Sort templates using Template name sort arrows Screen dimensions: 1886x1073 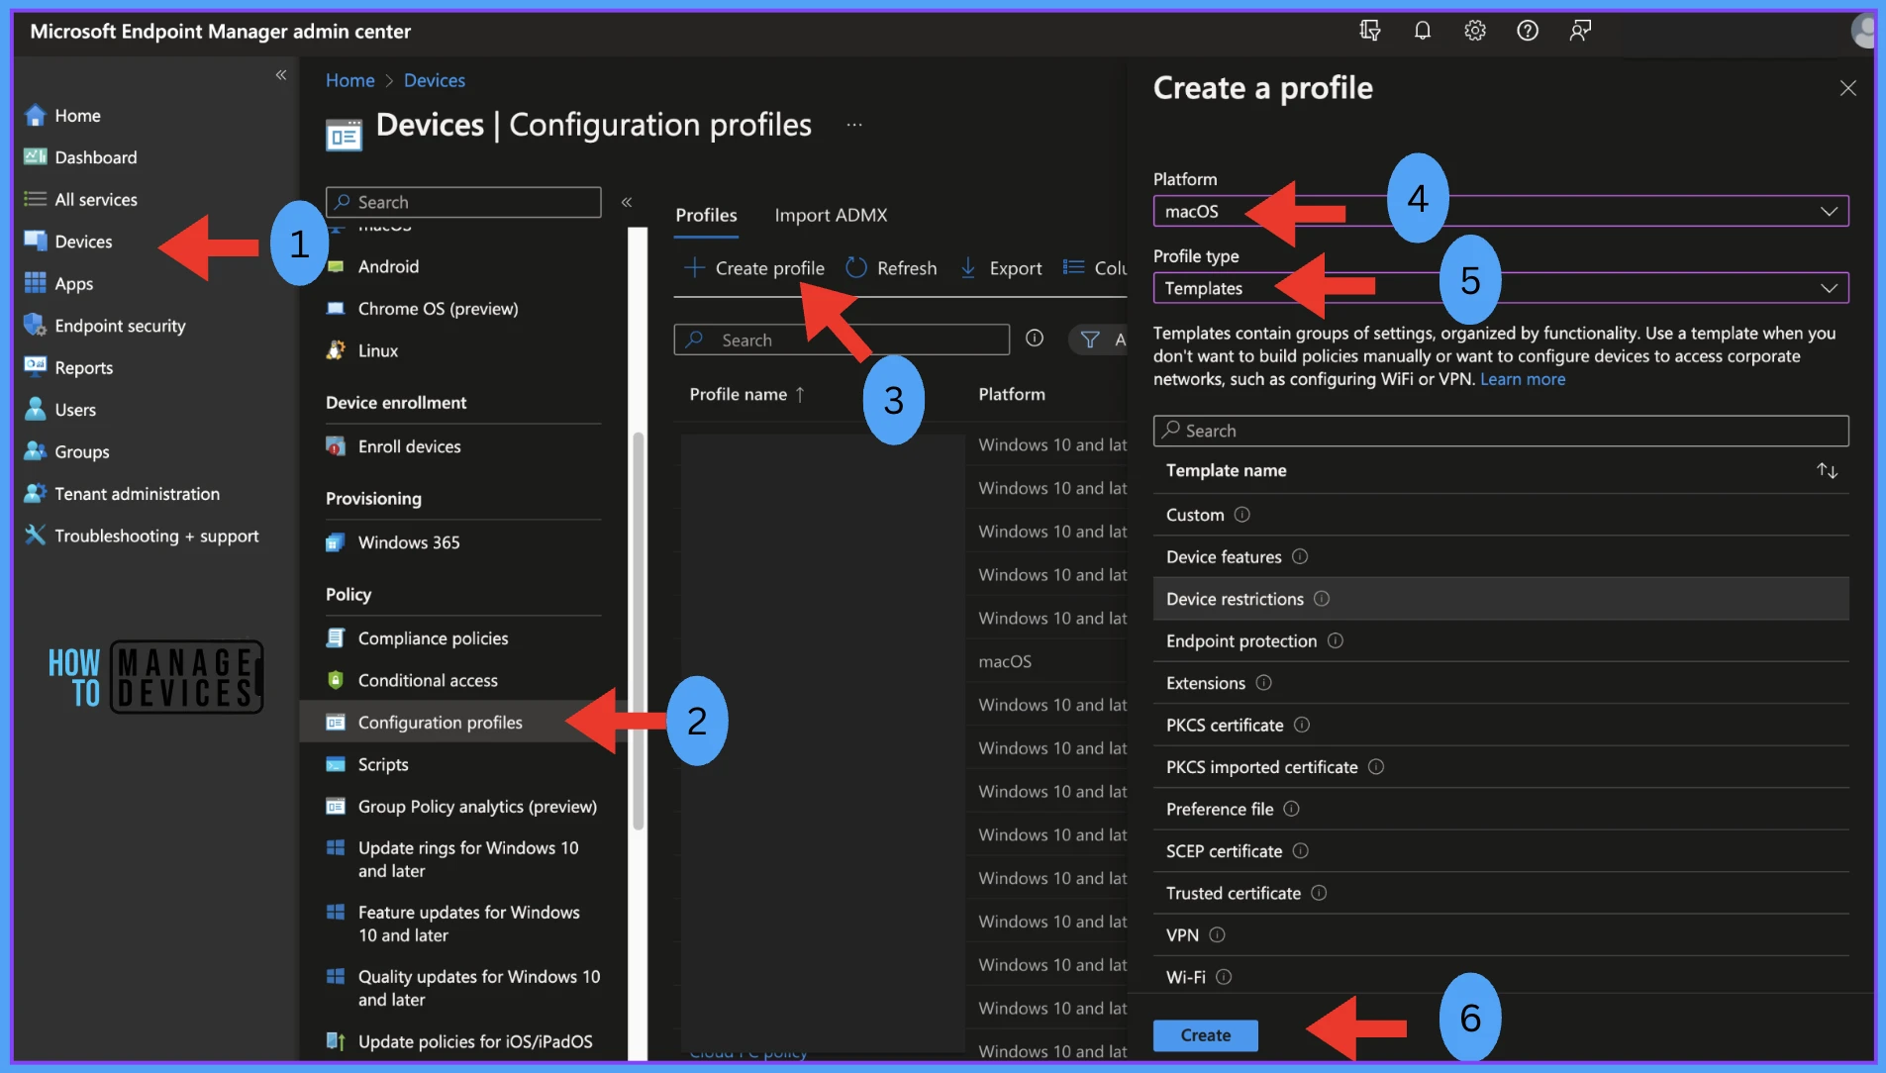click(1828, 471)
